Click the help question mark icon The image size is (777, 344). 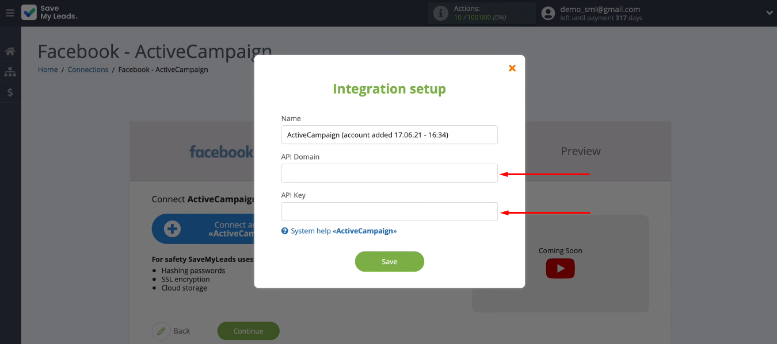(284, 231)
